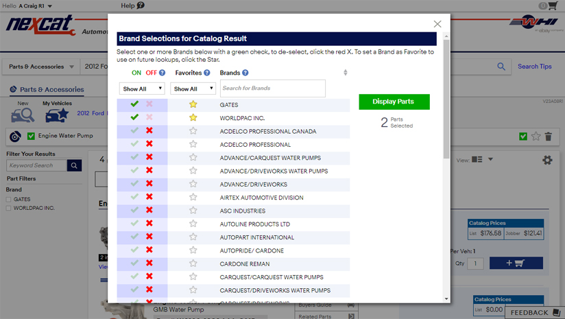The height and width of the screenshot is (319, 565).
Task: Click the dialog scroll down arrow
Action: [446, 299]
